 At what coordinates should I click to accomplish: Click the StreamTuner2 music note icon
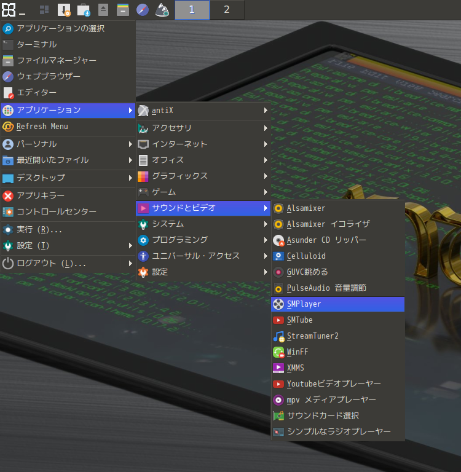278,336
